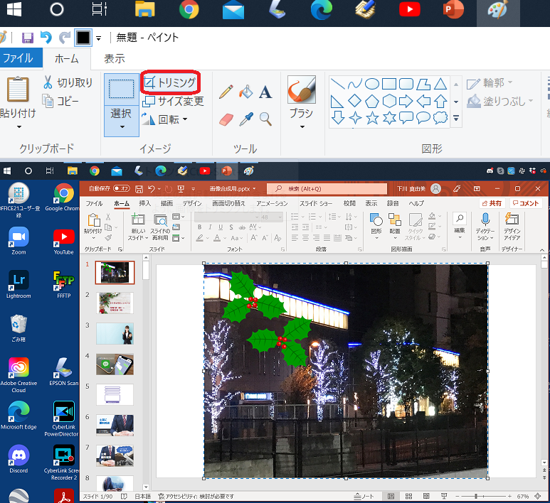Click the black color swatch in title bar
Screen dimensions: 550x503
pos(83,38)
